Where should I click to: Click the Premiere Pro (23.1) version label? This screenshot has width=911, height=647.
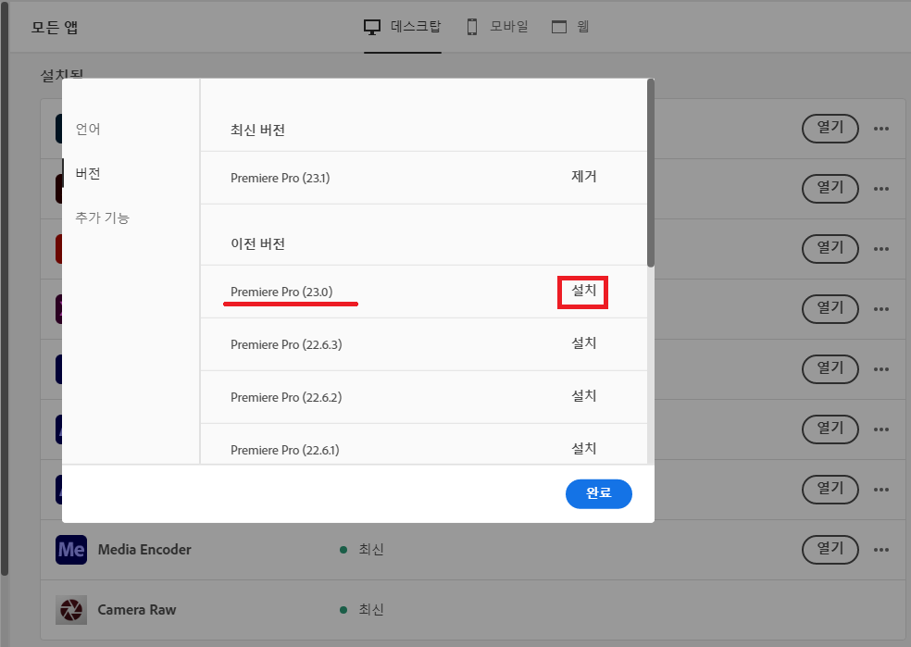pos(280,178)
